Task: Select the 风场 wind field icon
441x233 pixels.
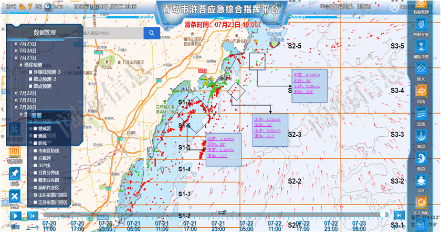Action: click(x=420, y=92)
